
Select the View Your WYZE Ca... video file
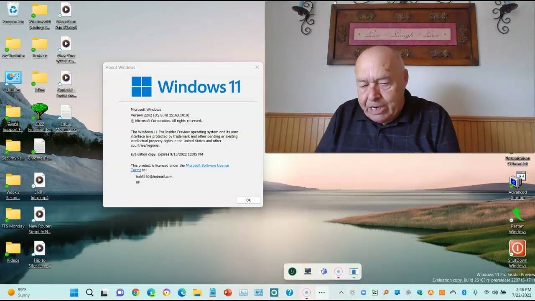pos(66,50)
